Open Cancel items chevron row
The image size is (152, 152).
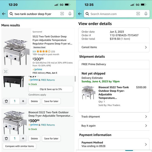(114, 47)
